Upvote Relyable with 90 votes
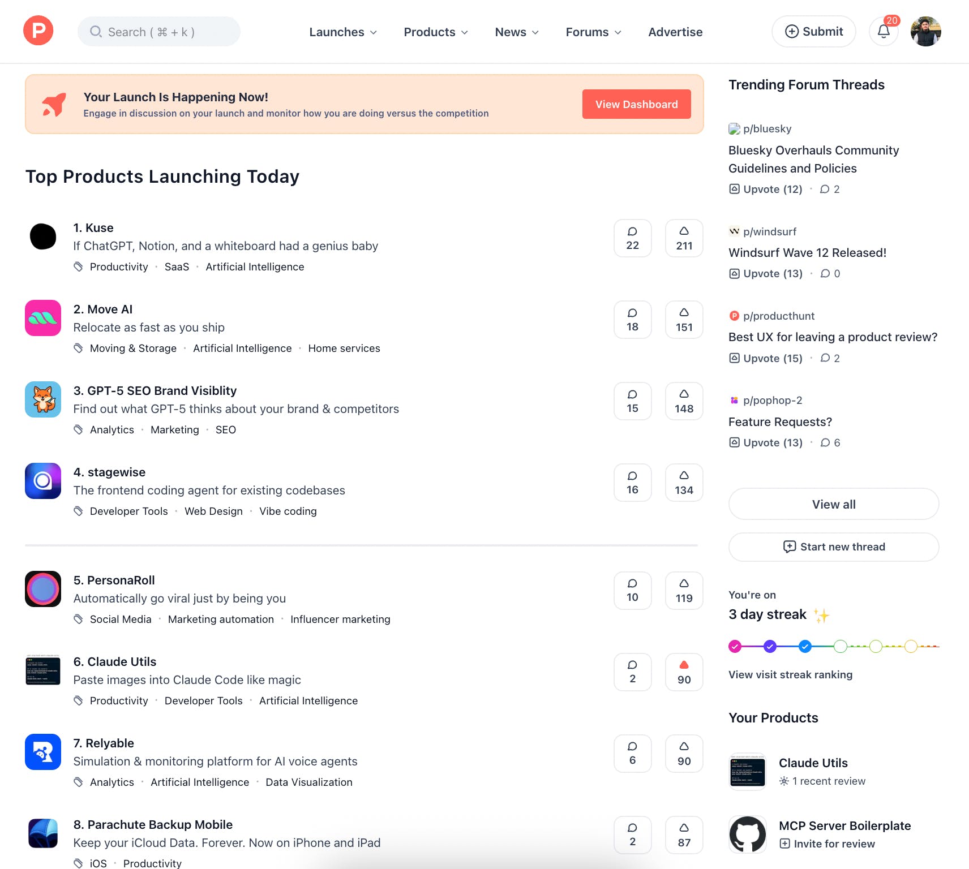Image resolution: width=969 pixels, height=869 pixels. 684,754
